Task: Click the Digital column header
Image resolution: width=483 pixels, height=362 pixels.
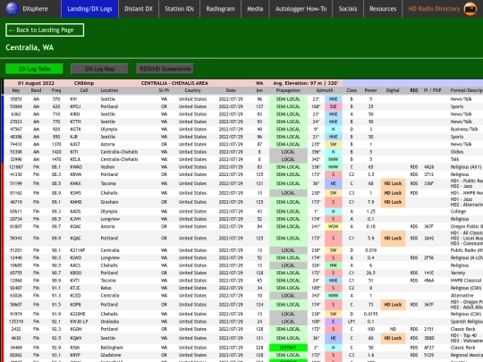Action: (x=393, y=90)
